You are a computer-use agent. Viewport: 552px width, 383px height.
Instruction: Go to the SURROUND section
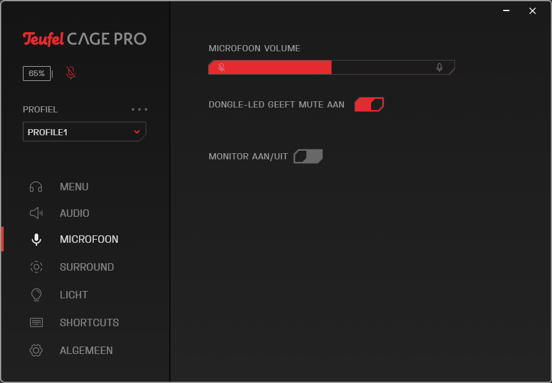pyautogui.click(x=86, y=267)
